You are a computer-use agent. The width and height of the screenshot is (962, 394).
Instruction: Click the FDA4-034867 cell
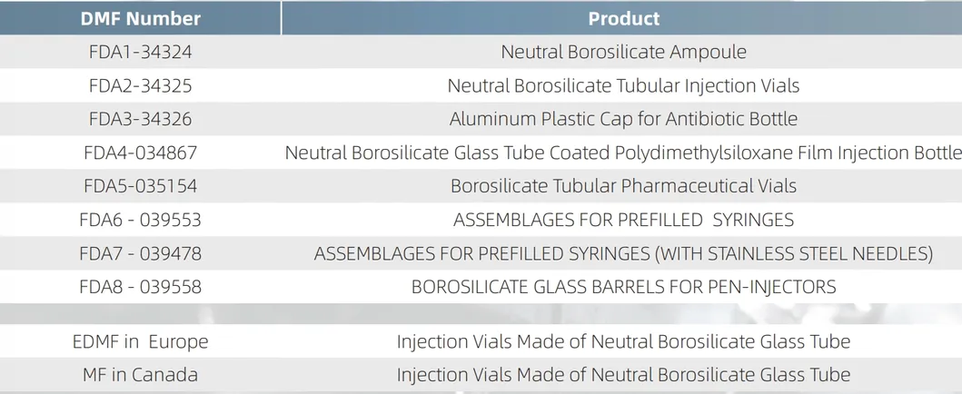click(x=140, y=153)
